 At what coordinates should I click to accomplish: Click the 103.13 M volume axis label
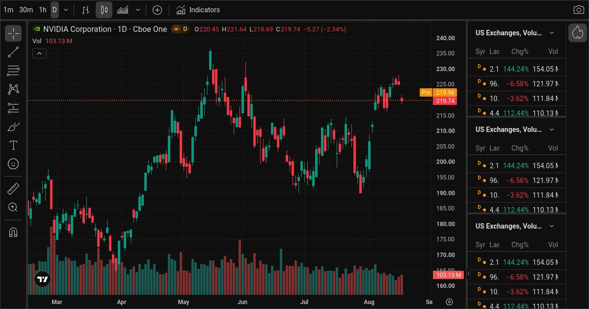tap(448, 275)
